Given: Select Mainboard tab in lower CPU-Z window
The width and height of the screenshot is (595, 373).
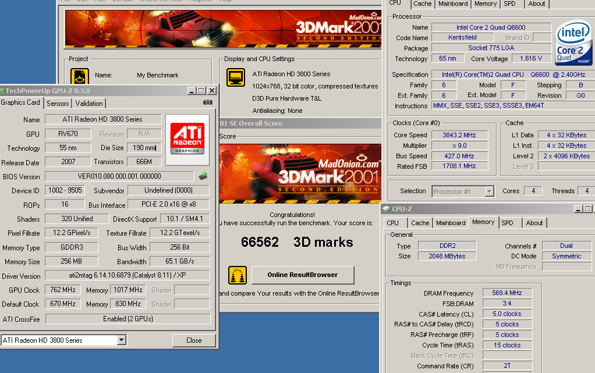Looking at the screenshot, I should (x=451, y=223).
